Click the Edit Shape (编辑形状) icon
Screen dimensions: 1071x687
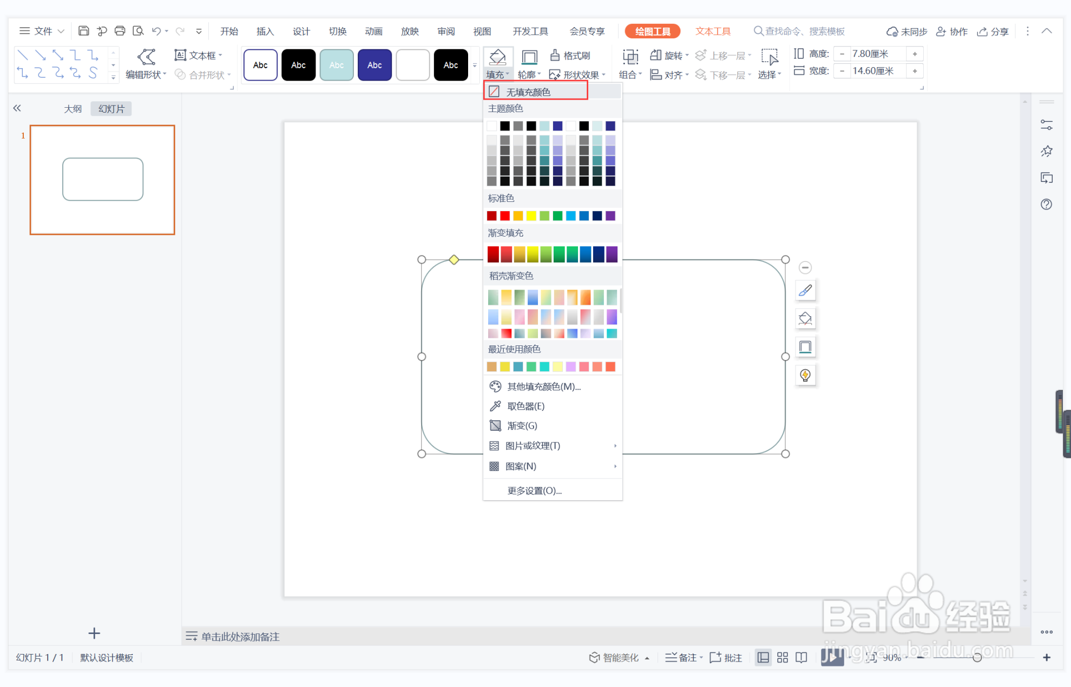click(x=146, y=56)
